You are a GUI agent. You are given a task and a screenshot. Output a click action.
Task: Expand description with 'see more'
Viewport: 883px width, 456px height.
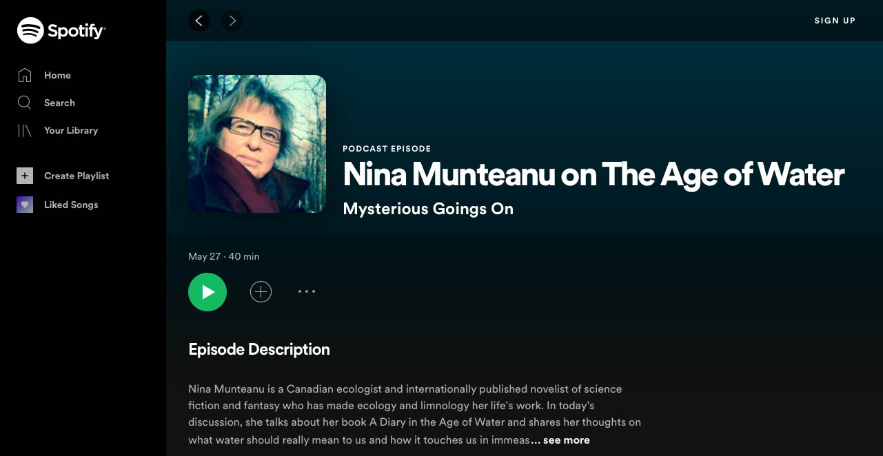[x=566, y=440]
